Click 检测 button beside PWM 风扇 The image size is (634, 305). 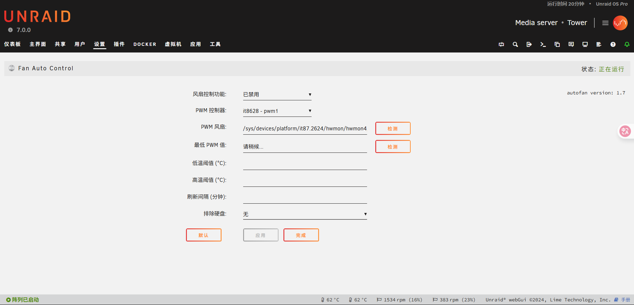pos(393,128)
